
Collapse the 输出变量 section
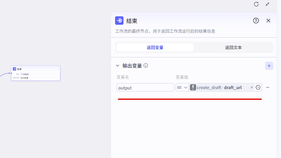118,66
